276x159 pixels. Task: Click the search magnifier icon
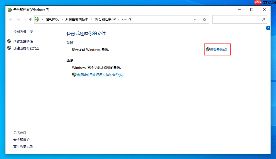(263, 19)
